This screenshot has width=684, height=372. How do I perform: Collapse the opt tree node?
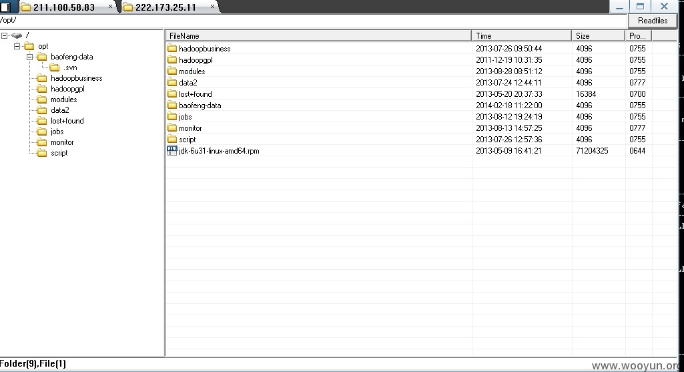[x=17, y=46]
